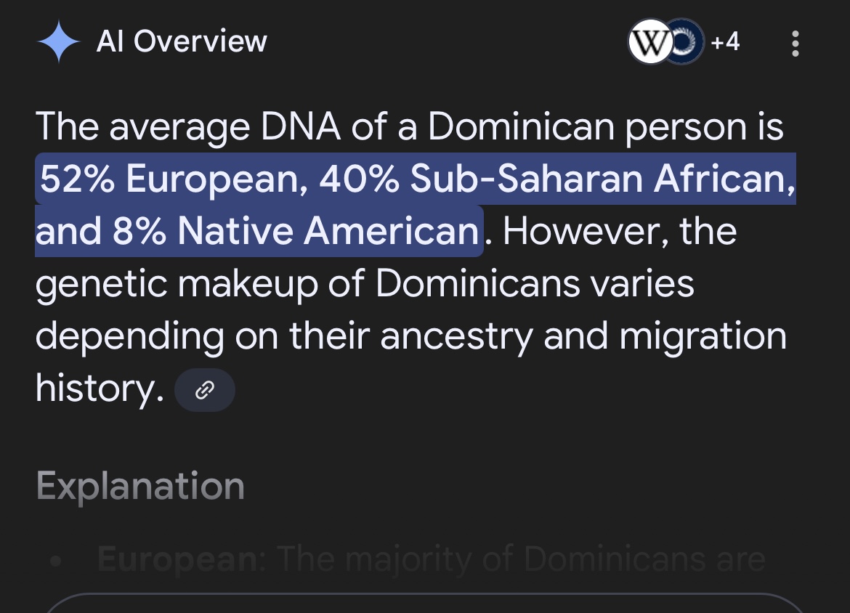Click the dark blue circular source icon
The width and height of the screenshot is (850, 613).
(687, 42)
